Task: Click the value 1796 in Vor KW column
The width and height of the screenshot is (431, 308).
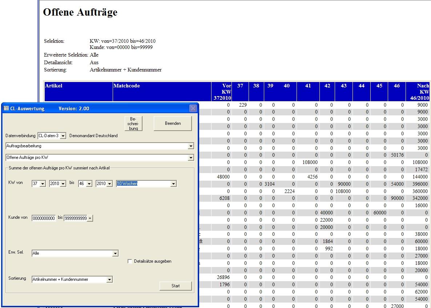Action: [224, 285]
